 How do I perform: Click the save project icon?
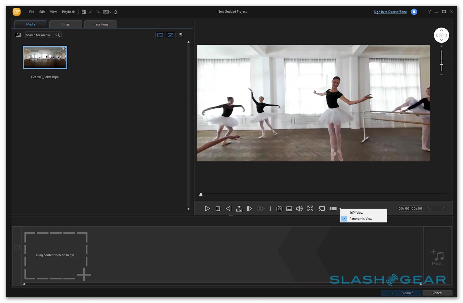click(84, 12)
